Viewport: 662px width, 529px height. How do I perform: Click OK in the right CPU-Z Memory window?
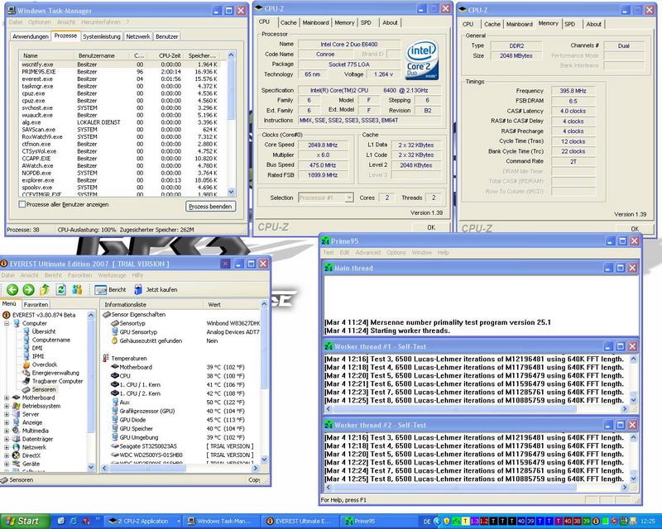[635, 229]
